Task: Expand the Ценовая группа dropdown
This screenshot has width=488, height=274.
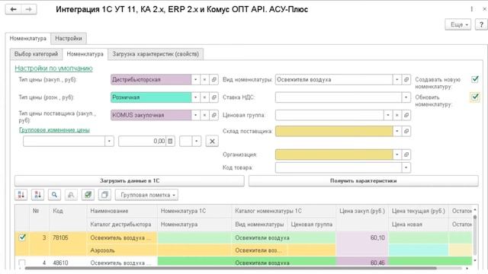Action: coord(388,115)
